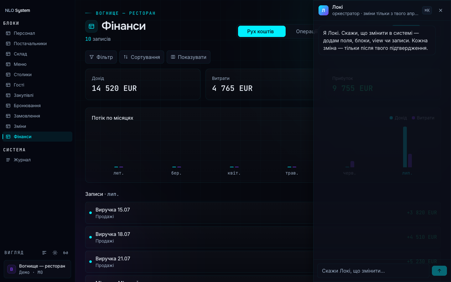Open the Постачальники block in sidebar
This screenshot has height=282, width=451.
tap(37, 44)
